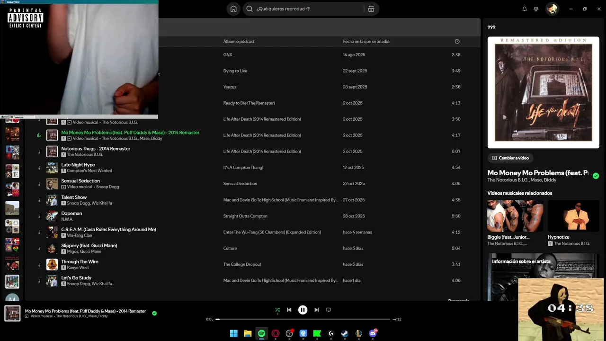Open 'Kanye West' artist link
This screenshot has width=606, height=341.
[78, 268]
